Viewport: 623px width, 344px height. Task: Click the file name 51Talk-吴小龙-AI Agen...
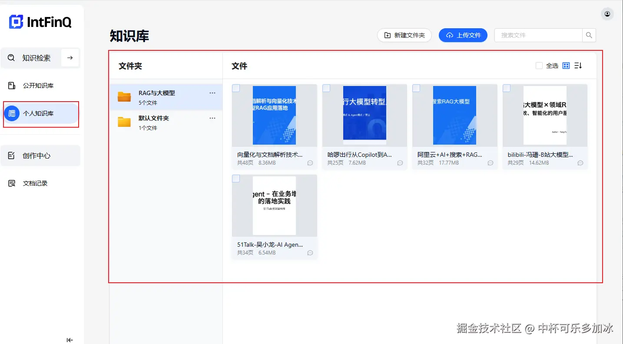click(x=270, y=245)
